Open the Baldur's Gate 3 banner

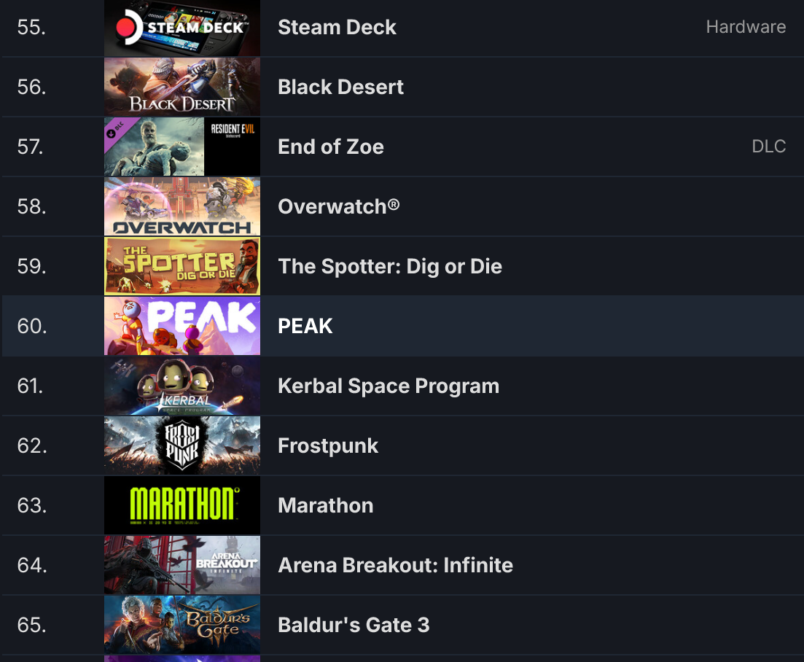182,625
